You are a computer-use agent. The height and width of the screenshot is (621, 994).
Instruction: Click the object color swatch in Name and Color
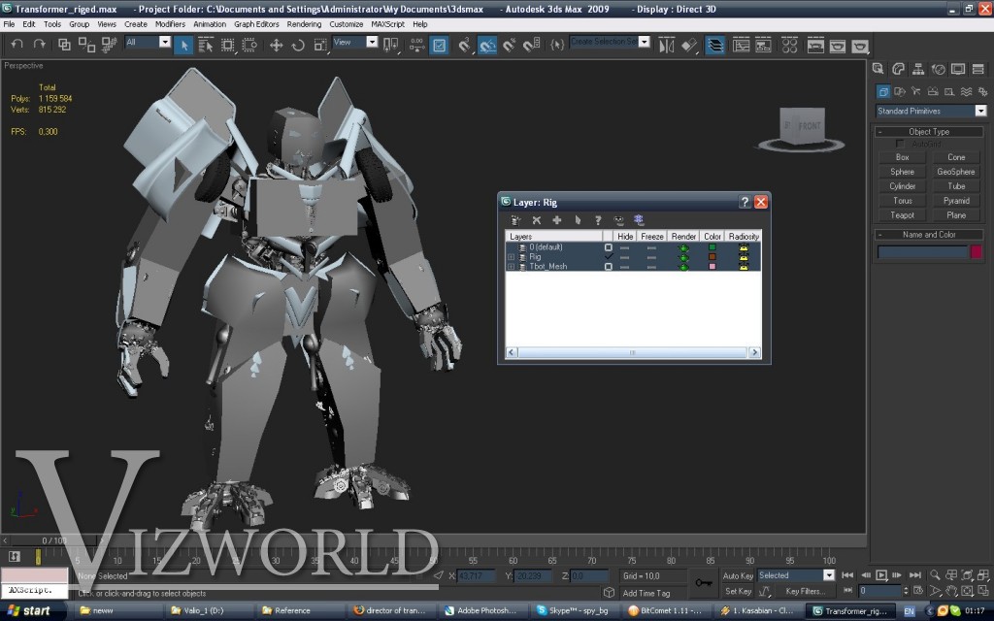click(x=976, y=252)
